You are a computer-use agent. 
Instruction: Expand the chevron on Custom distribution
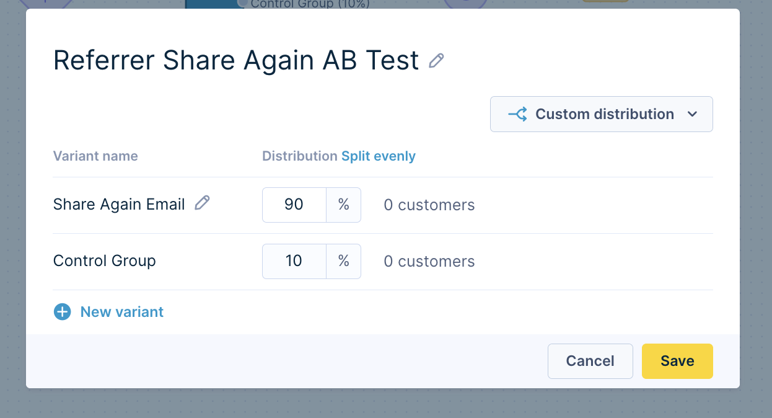point(693,114)
